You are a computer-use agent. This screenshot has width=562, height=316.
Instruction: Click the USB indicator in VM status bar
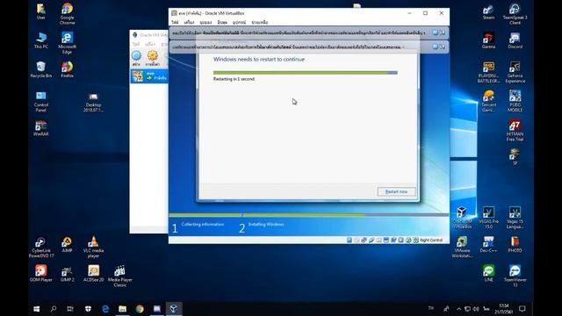371,240
